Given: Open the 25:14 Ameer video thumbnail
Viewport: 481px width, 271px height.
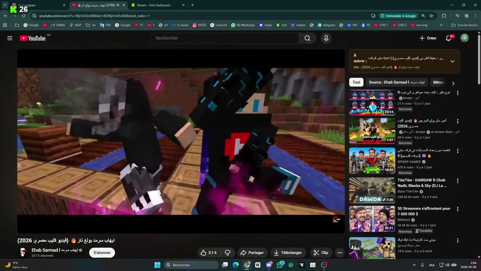Looking at the screenshot, I should tap(372, 102).
